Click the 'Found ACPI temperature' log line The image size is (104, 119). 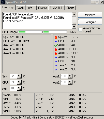18,14
